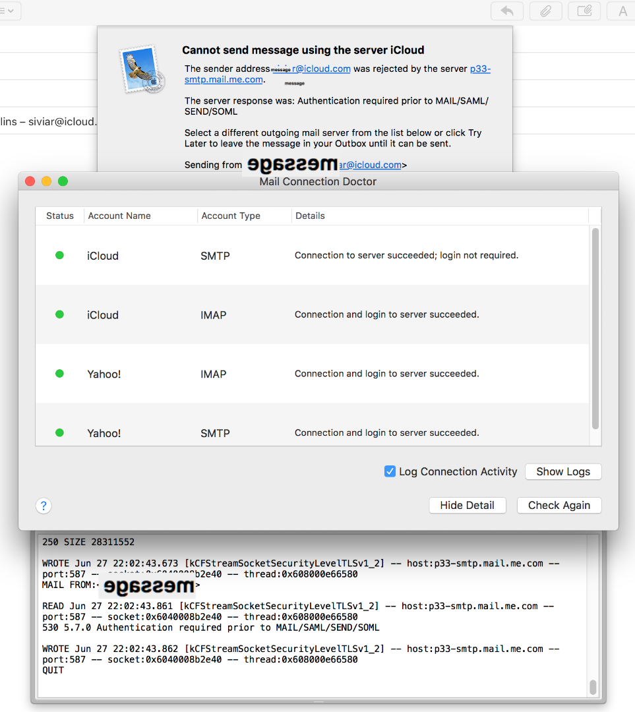
Task: Click the Check Again button
Action: pyautogui.click(x=559, y=505)
